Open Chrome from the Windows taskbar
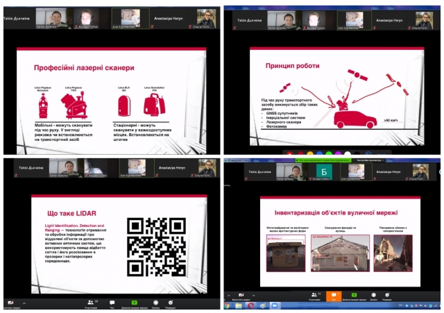 coord(227,305)
